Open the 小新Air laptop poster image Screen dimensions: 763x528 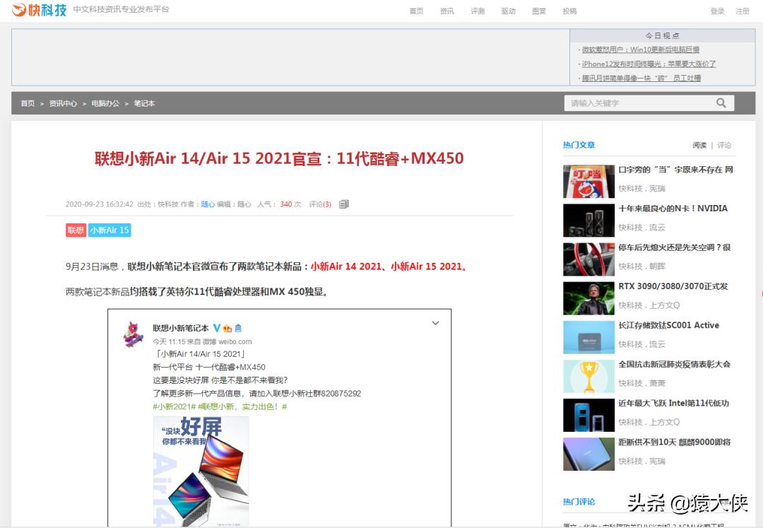tap(201, 471)
